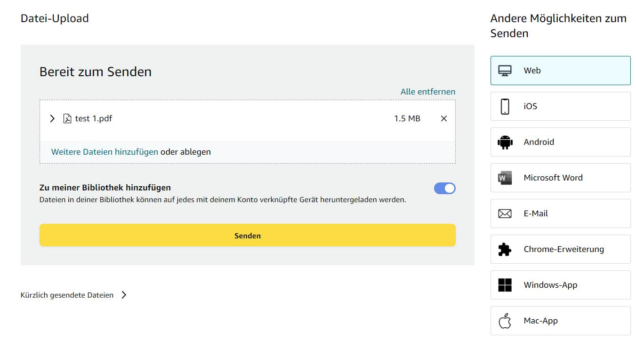Click the yellow Senden button
The width and height of the screenshot is (636, 339).
(247, 235)
